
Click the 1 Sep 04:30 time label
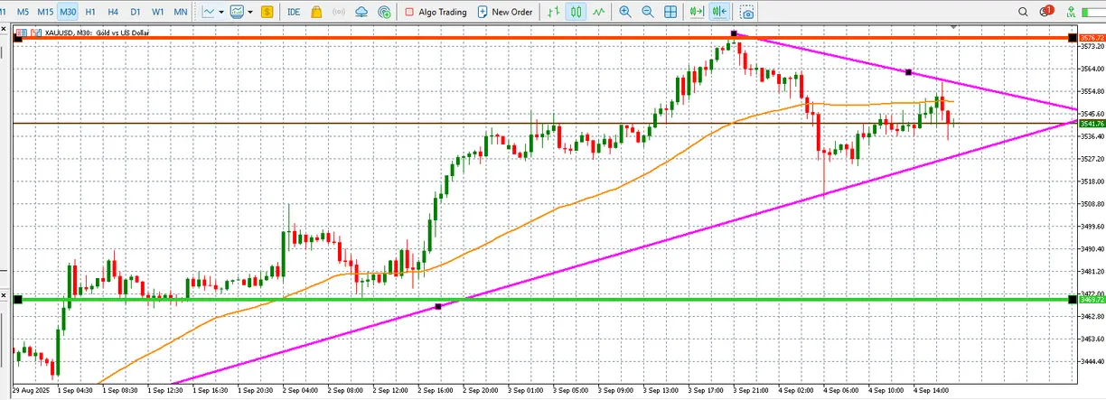pyautogui.click(x=77, y=393)
